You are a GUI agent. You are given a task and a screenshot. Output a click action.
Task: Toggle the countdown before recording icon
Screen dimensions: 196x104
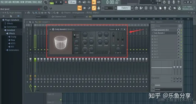(89, 2)
